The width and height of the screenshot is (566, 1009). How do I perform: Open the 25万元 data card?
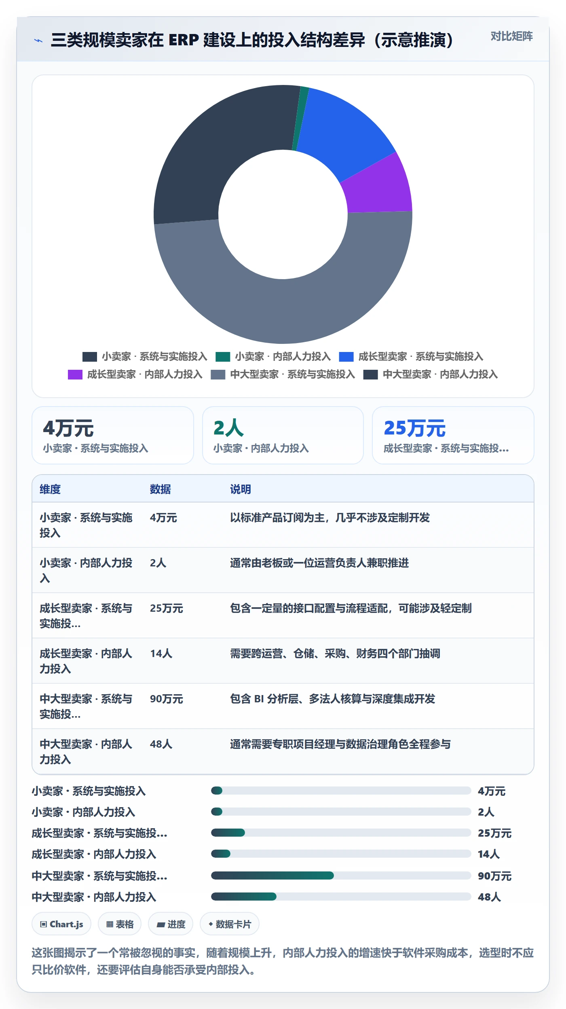click(453, 435)
